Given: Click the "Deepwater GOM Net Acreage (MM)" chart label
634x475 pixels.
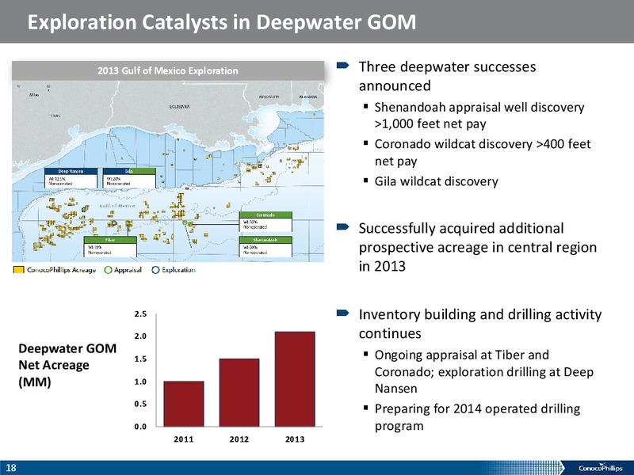Looking at the screenshot, I should click(x=67, y=365).
